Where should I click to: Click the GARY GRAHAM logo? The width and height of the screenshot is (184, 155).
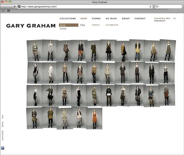pyautogui.click(x=31, y=26)
